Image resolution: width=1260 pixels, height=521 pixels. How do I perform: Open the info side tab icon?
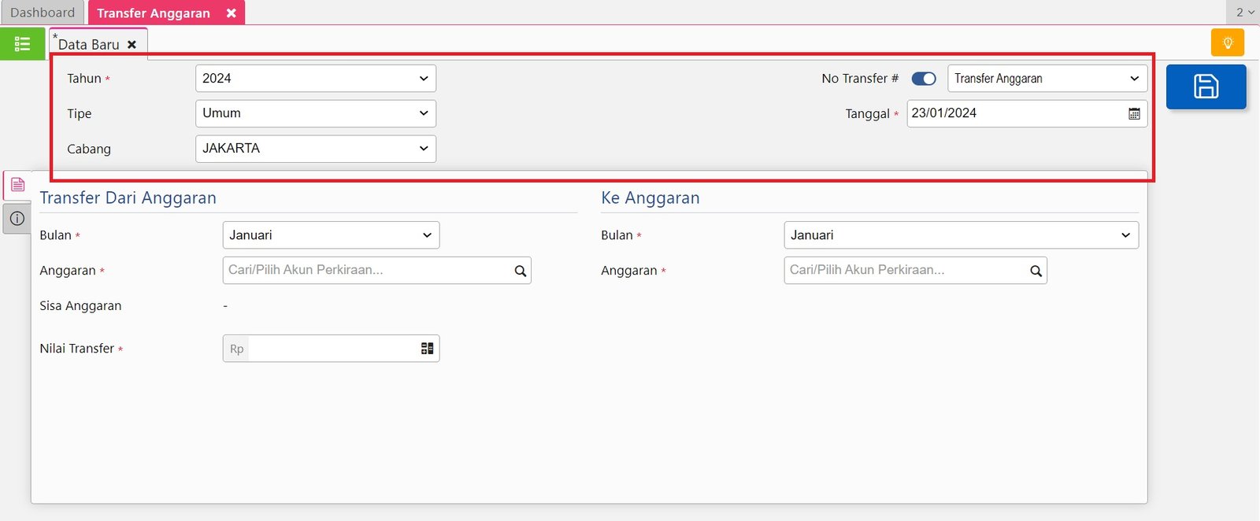point(17,219)
